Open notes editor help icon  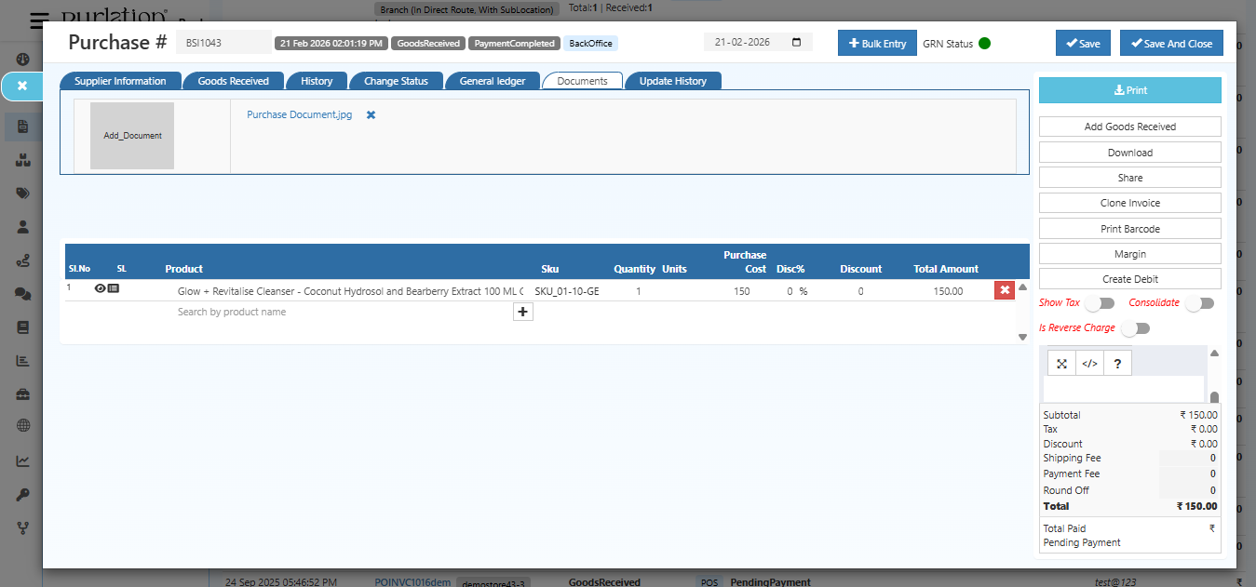coord(1116,363)
